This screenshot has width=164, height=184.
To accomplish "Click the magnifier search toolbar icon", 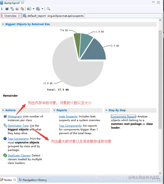I will point(49,9).
